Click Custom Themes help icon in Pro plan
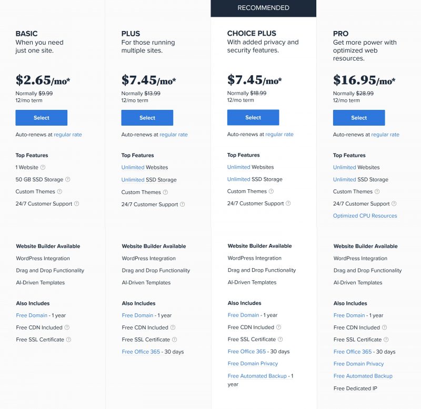Viewport: 421px width, 409px height. pos(377,191)
